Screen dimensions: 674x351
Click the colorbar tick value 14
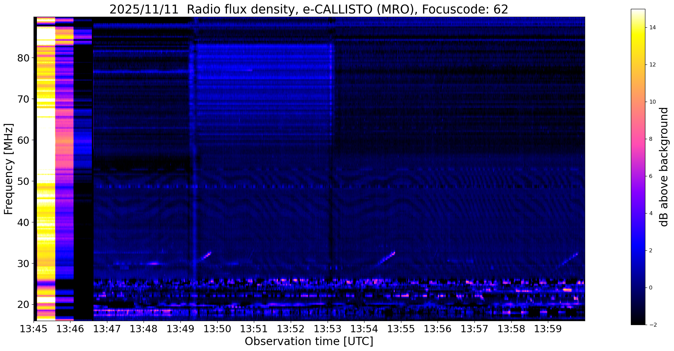point(652,28)
